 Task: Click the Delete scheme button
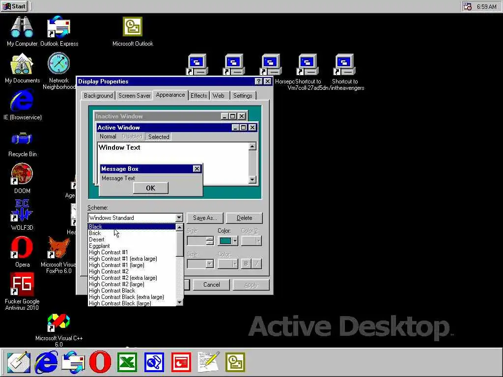tap(245, 218)
